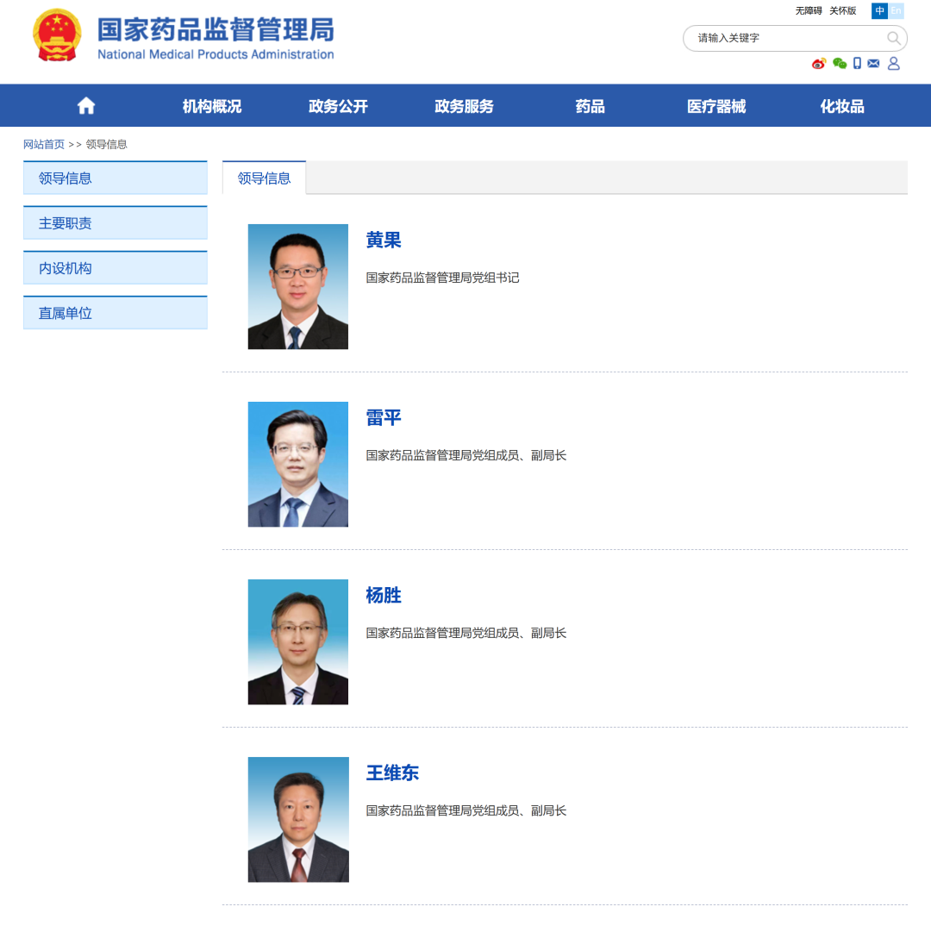
Task: Click the portrait photo of 黄果
Action: coord(298,286)
